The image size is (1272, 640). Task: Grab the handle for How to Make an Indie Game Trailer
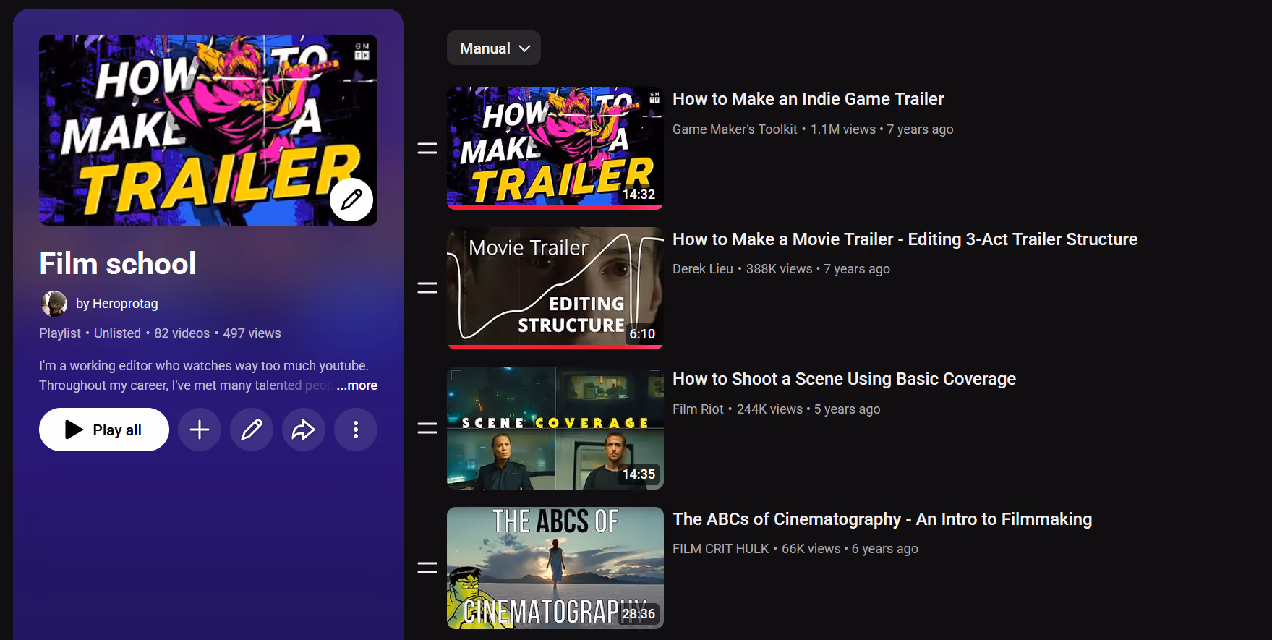(x=427, y=148)
